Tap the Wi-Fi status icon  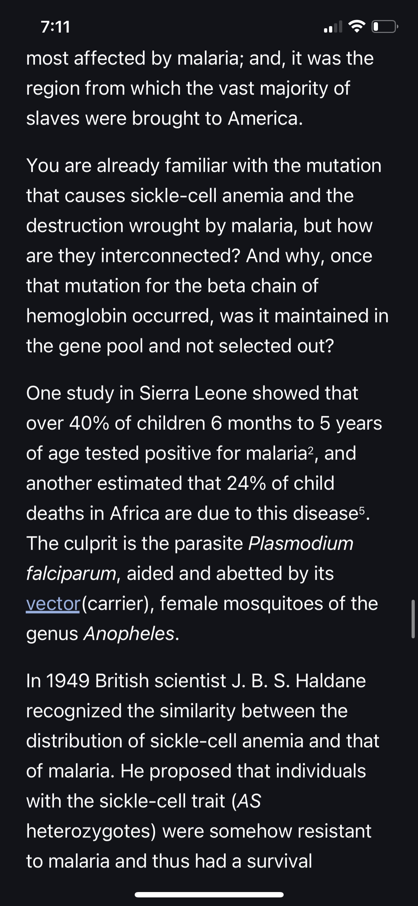(355, 27)
